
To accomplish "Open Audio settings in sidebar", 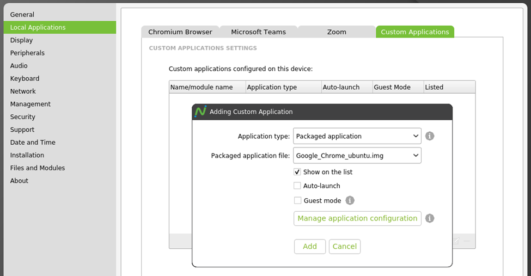I will pos(59,66).
